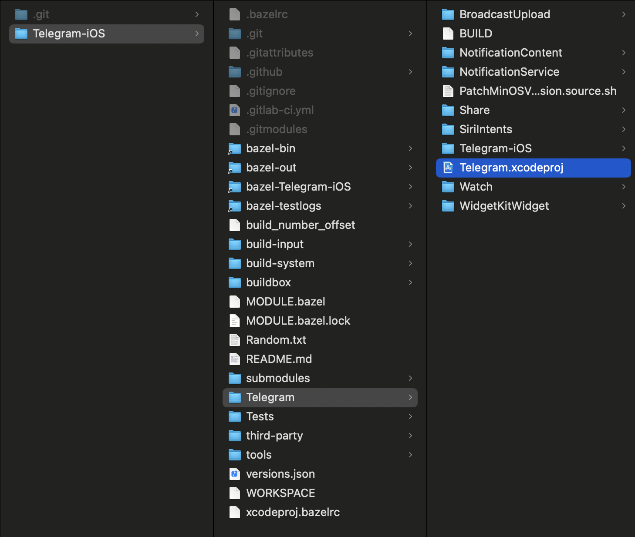Select the "build-system" folder name

tap(280, 263)
